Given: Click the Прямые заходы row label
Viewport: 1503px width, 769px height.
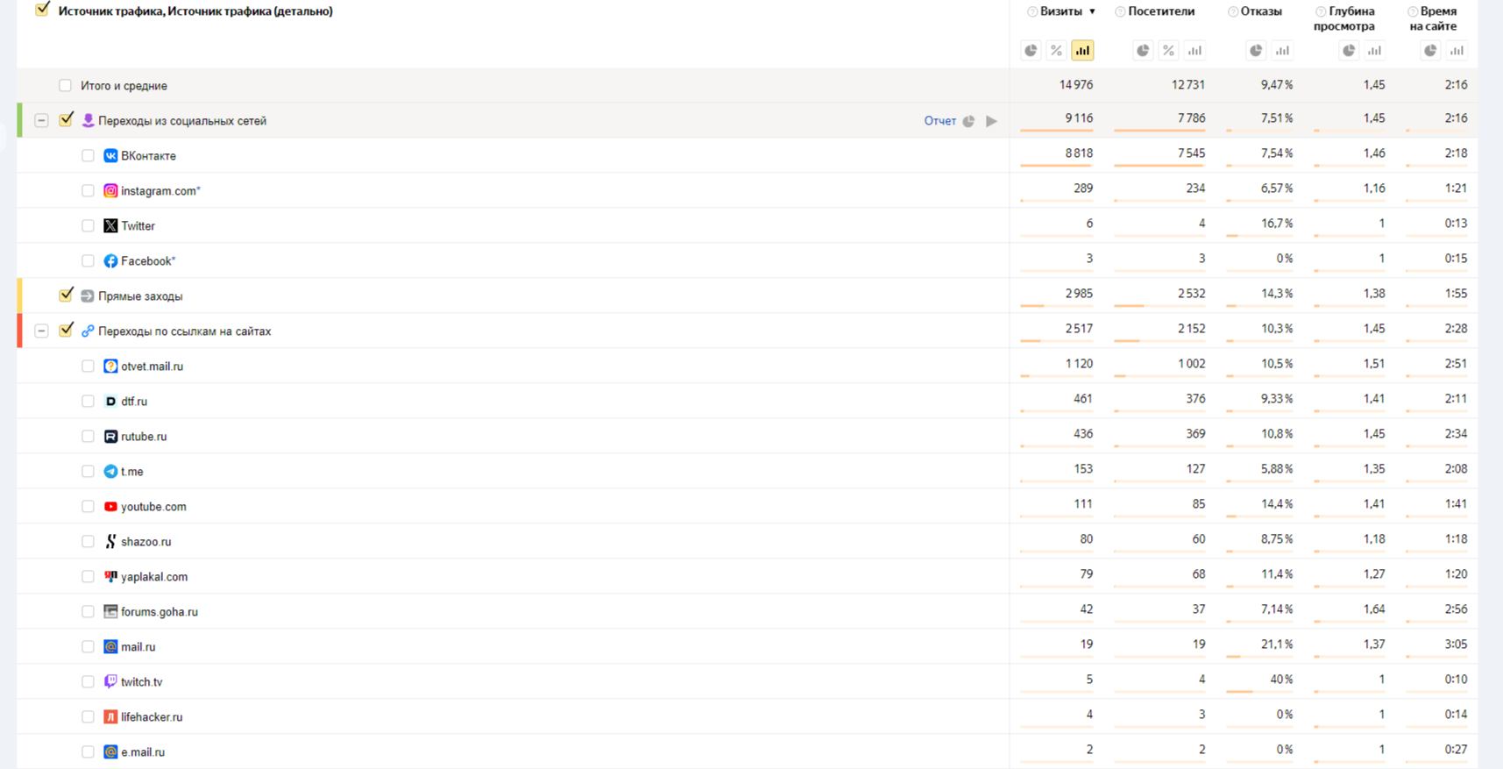Looking at the screenshot, I should tap(140, 296).
